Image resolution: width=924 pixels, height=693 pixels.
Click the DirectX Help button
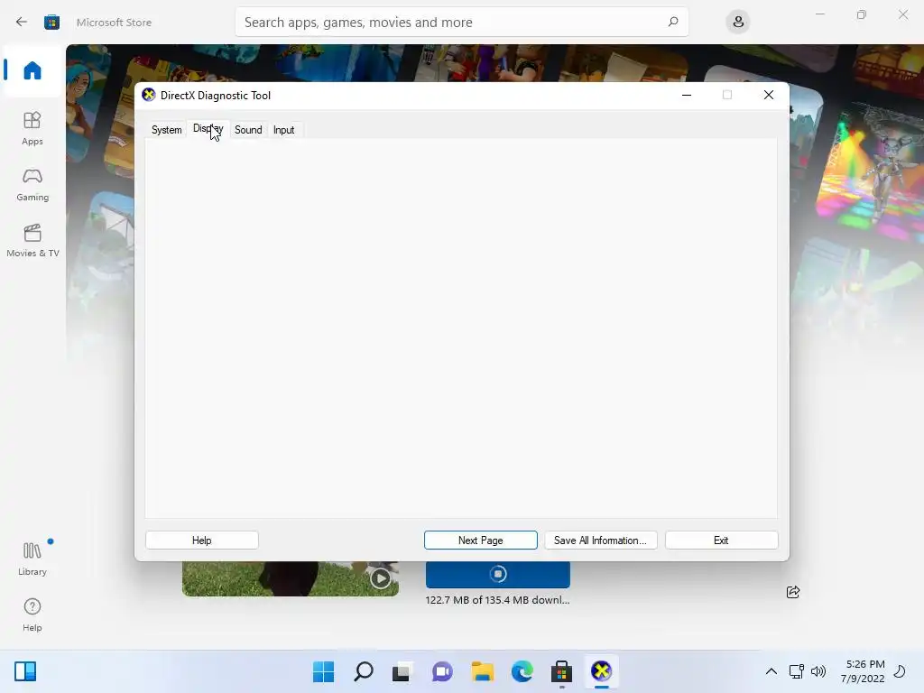point(201,541)
